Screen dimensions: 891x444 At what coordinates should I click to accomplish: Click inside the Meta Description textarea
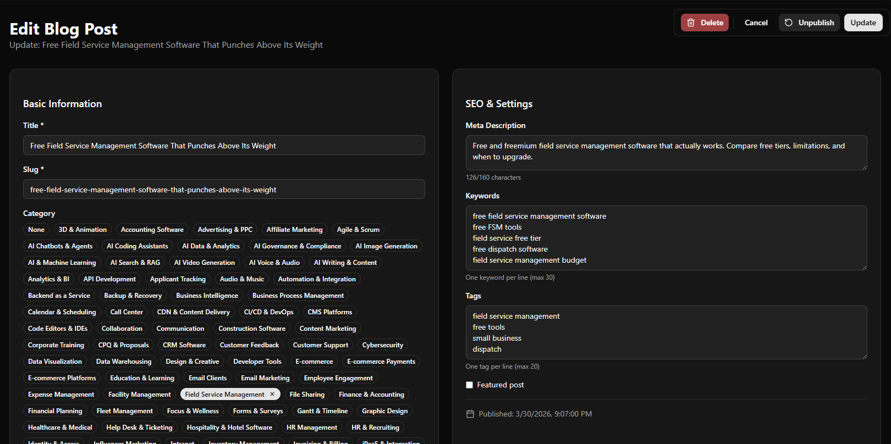[x=665, y=152]
